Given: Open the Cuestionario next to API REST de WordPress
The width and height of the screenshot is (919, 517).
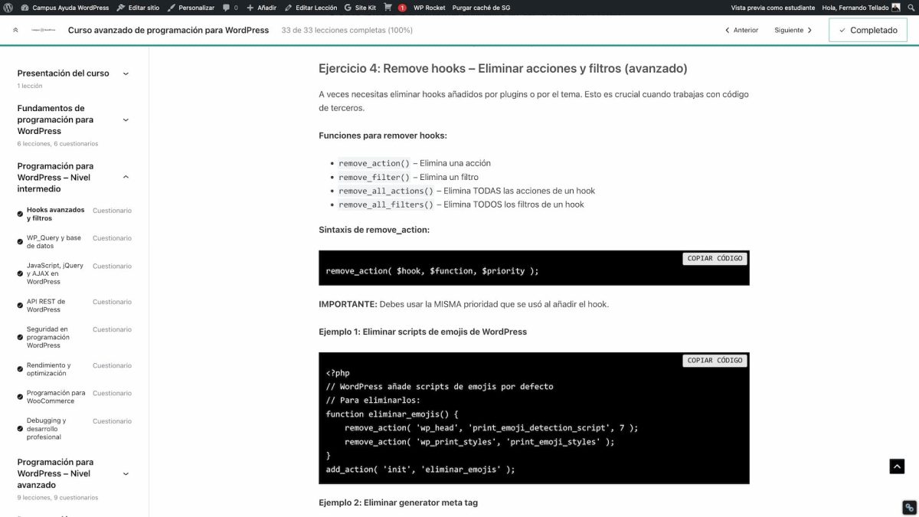Looking at the screenshot, I should (x=112, y=301).
